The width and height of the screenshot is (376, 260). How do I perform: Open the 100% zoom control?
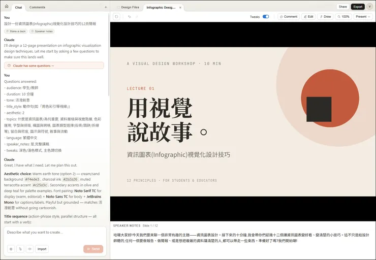[343, 17]
